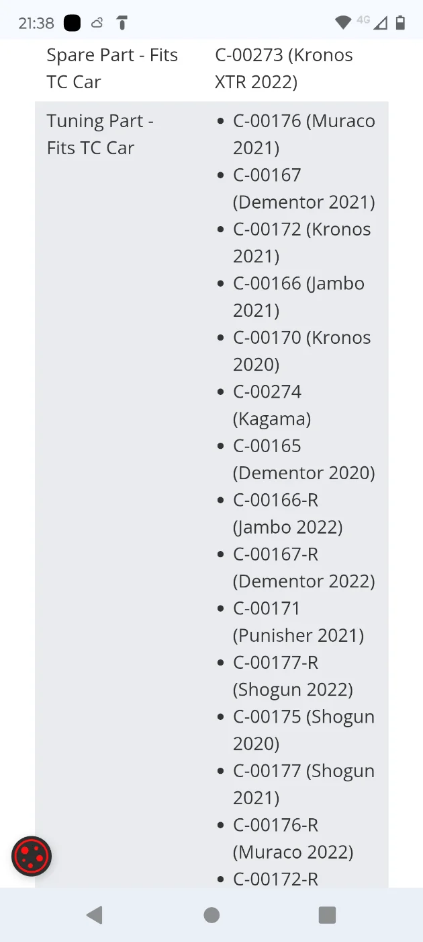Select the C-00167 (Dementor 2021) entry
Viewport: 423px width, 942px height.
pyautogui.click(x=304, y=188)
